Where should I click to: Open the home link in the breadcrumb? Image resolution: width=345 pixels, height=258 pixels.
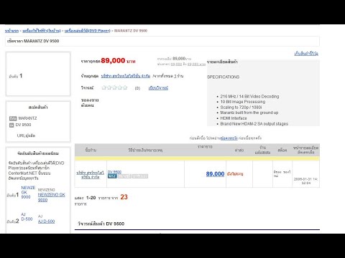pyautogui.click(x=11, y=31)
